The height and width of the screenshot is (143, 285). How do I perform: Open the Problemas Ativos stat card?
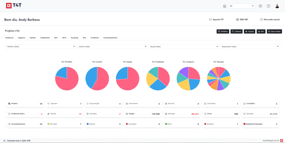click(x=25, y=114)
